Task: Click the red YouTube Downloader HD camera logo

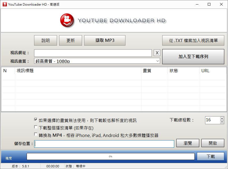Action: tap(67, 20)
